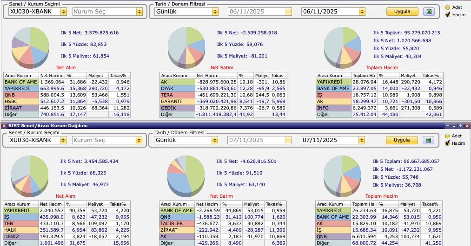
Task: Click the plus icon in the window title bar
Action: coord(460,126)
